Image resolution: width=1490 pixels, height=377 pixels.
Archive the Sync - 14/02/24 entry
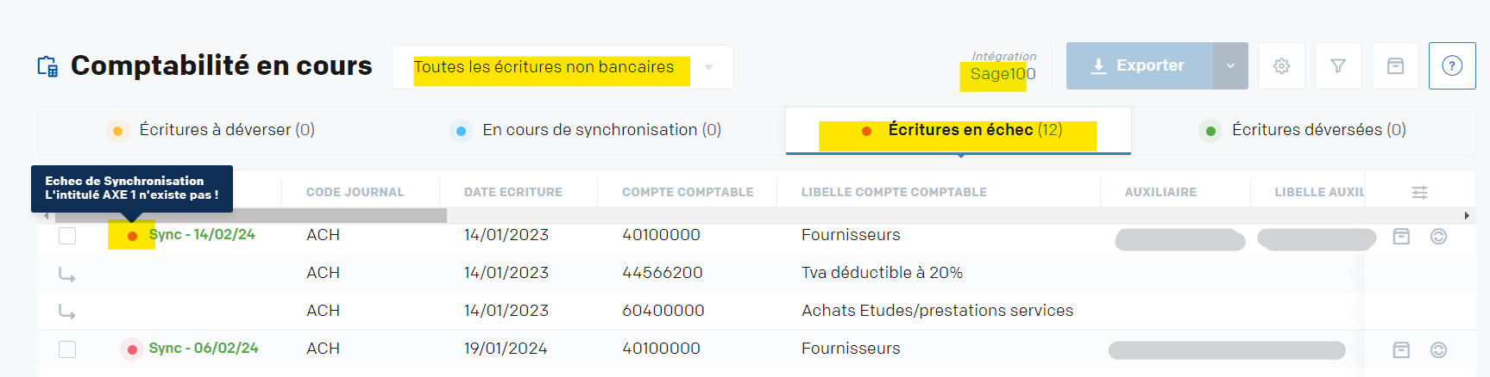click(1401, 236)
